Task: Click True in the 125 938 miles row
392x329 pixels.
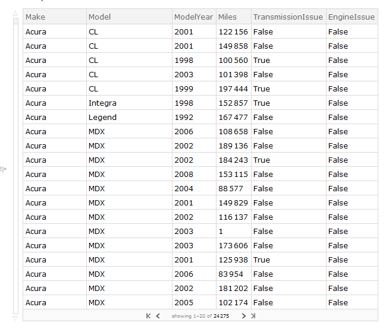Action: pos(262,260)
